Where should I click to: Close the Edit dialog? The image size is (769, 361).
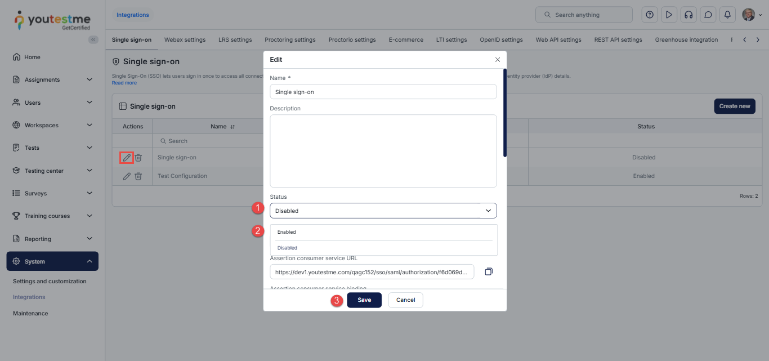(x=497, y=60)
